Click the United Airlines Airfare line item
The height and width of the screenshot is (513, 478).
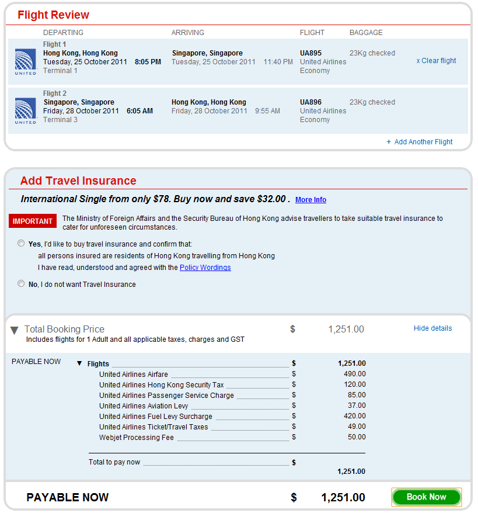tap(133, 375)
